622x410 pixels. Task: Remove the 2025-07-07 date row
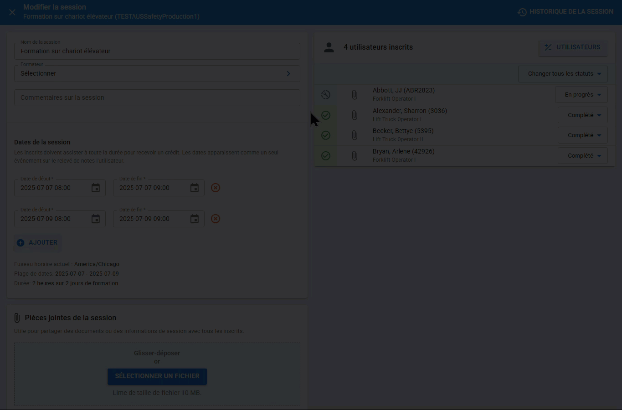pyautogui.click(x=216, y=188)
